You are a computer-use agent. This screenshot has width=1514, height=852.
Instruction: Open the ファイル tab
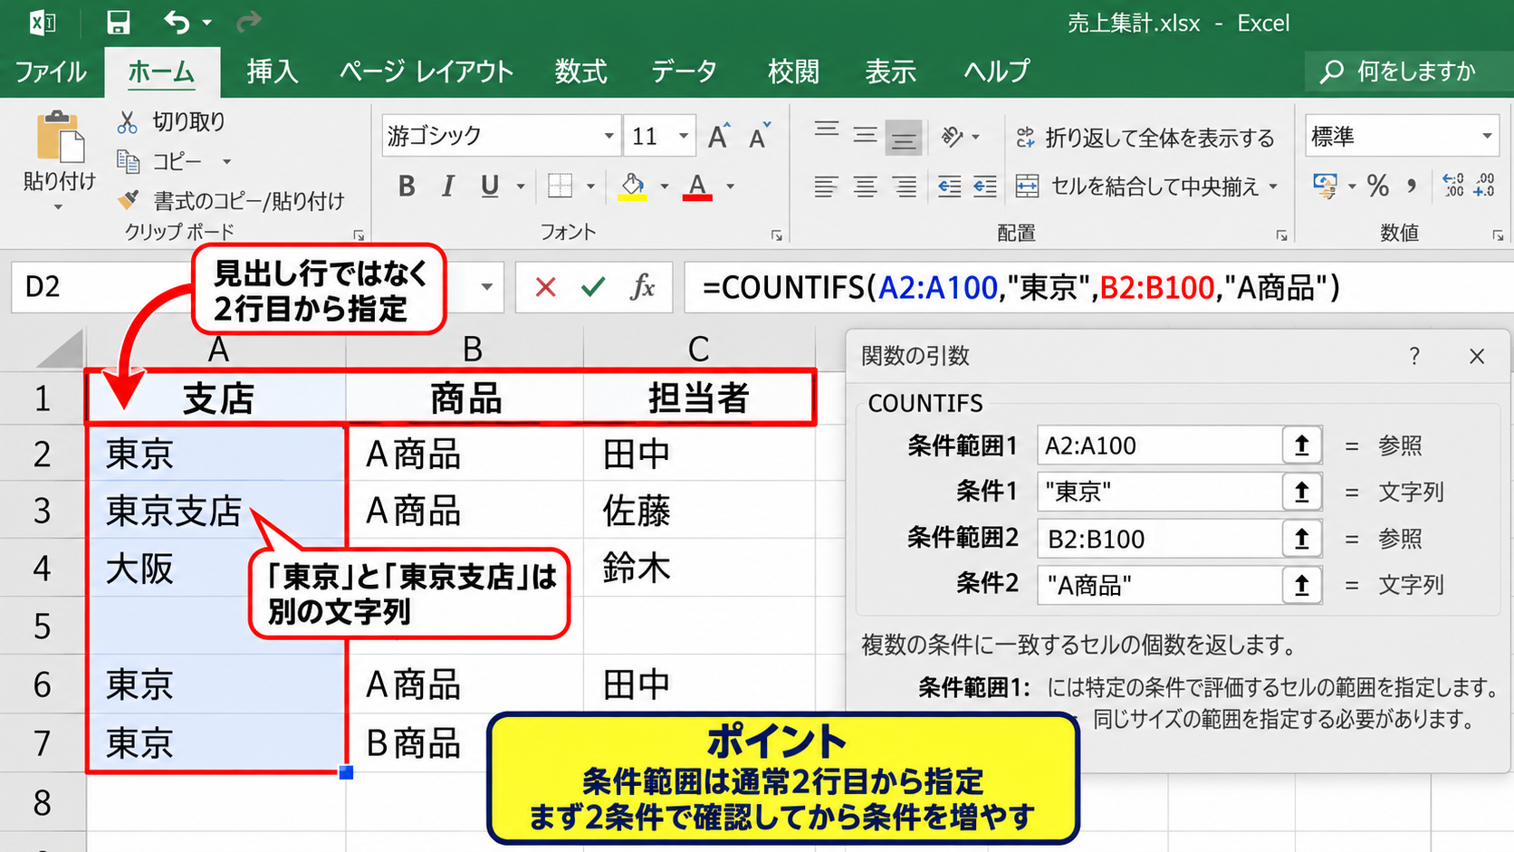tap(51, 72)
